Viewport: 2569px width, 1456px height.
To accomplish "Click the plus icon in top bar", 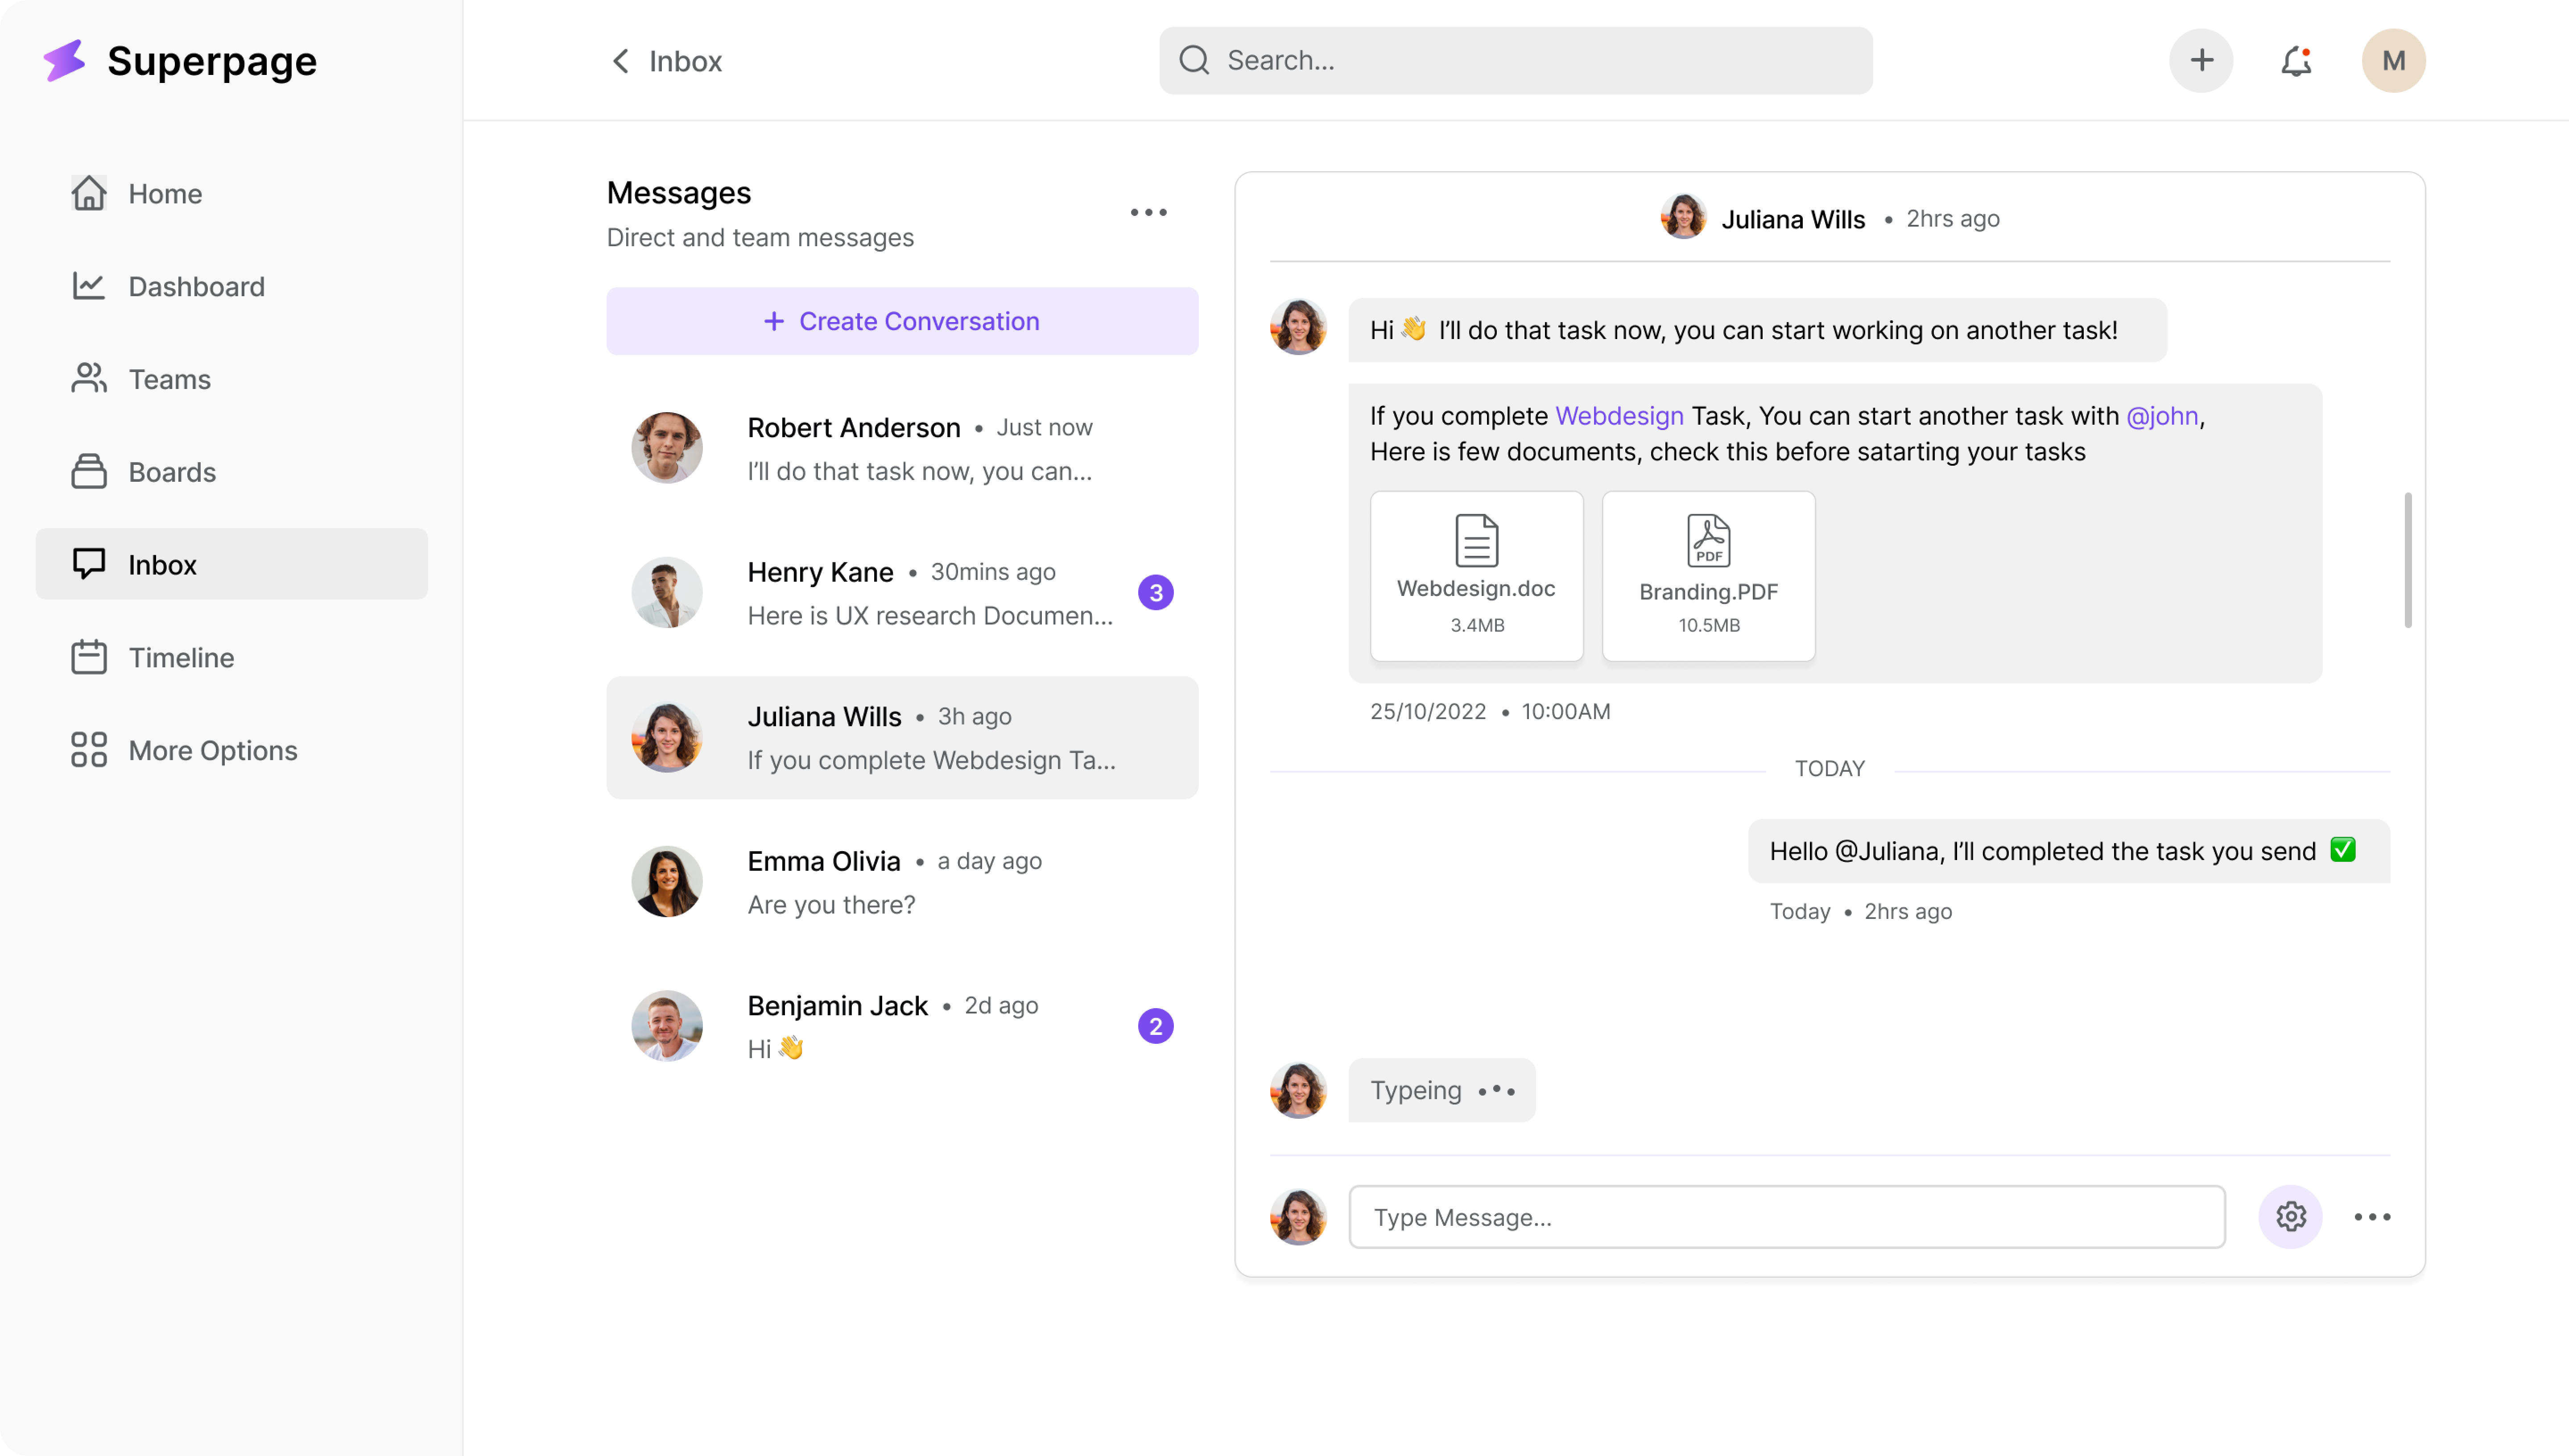I will coord(2201,61).
